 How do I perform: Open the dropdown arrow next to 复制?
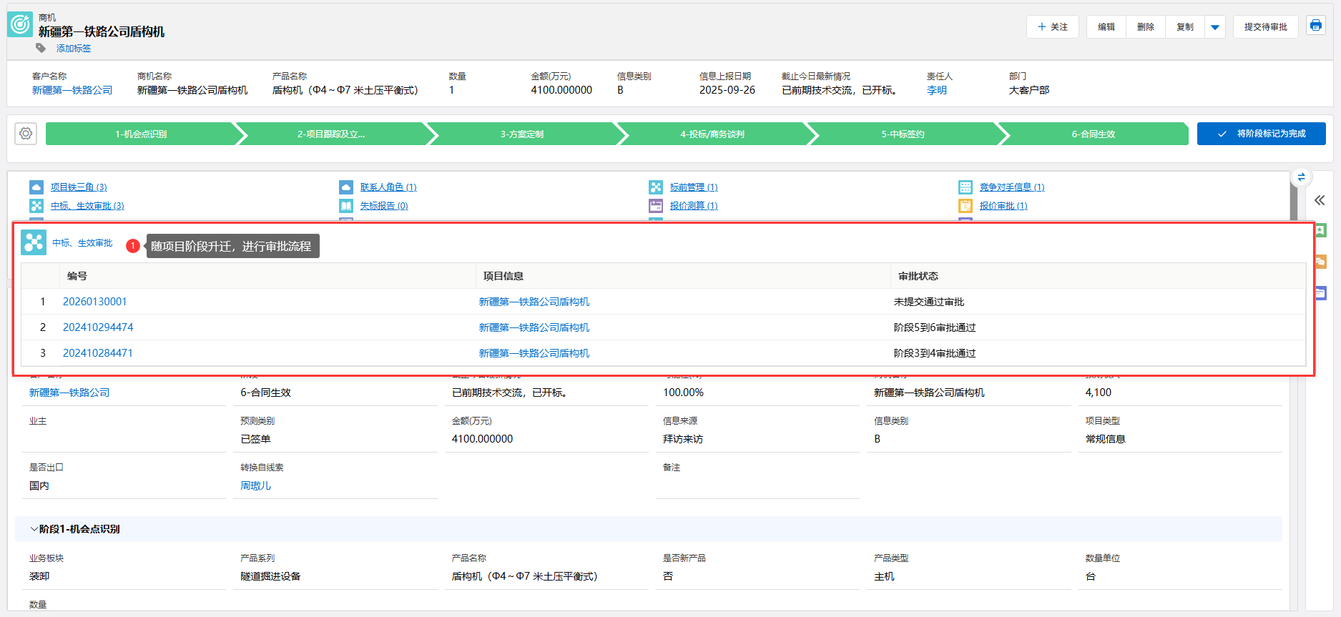1214,27
